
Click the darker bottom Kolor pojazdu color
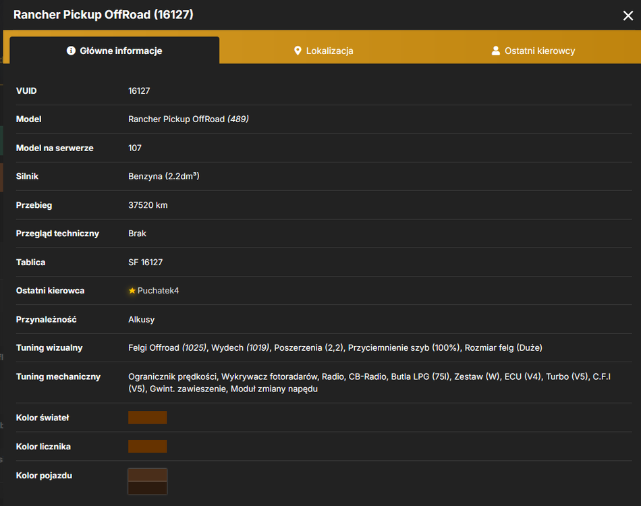(148, 488)
